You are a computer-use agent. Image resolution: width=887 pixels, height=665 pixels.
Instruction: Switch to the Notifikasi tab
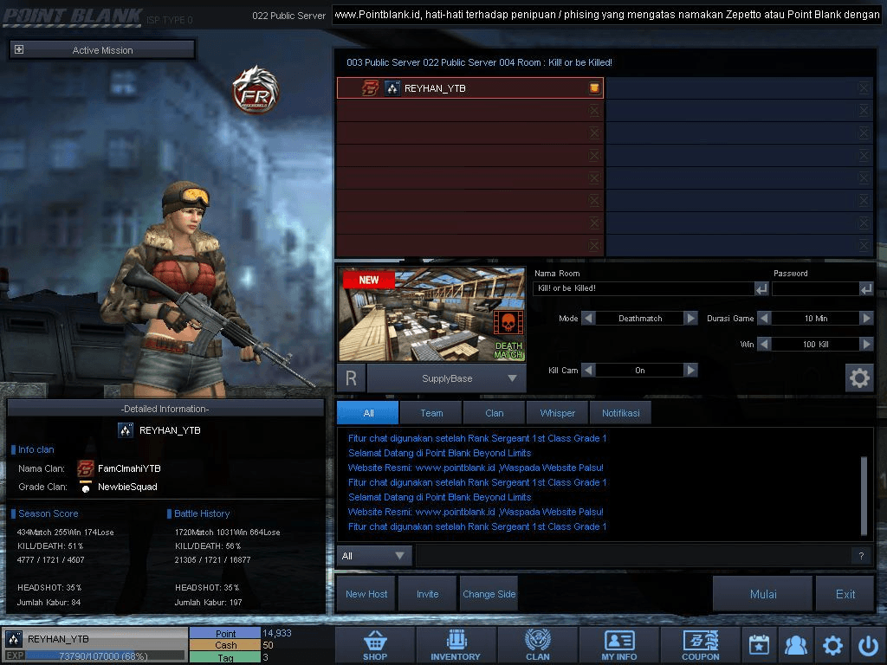(620, 413)
